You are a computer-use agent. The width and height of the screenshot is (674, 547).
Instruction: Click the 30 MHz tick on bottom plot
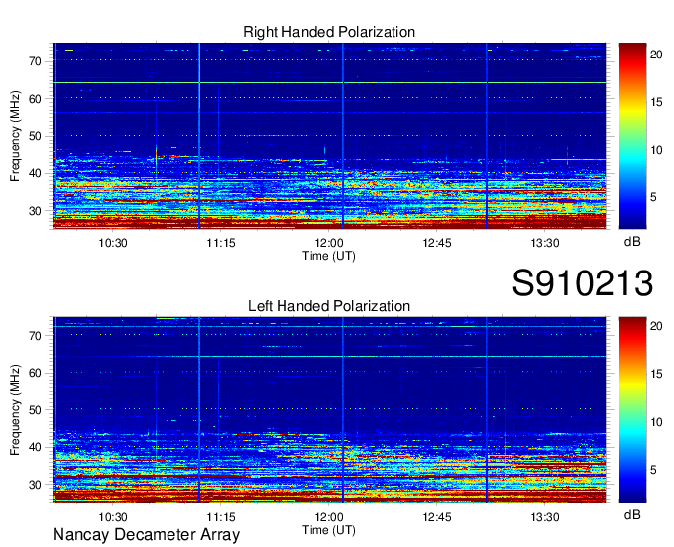[36, 486]
